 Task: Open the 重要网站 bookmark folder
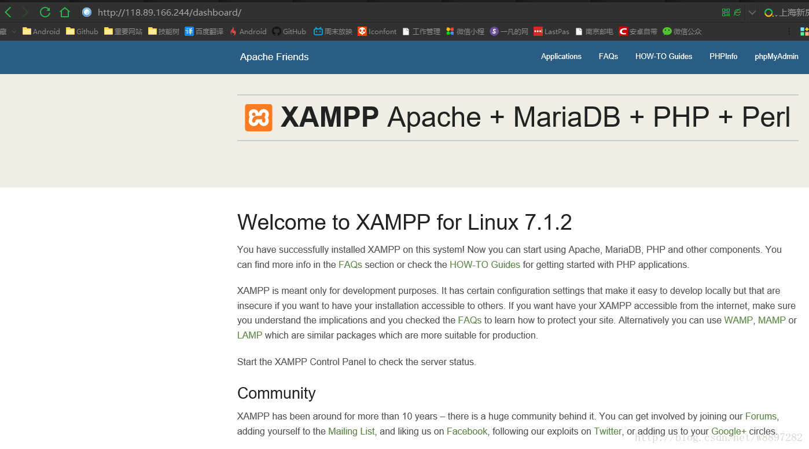point(123,31)
